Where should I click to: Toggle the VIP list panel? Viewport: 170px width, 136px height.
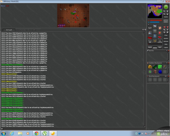click(160, 47)
